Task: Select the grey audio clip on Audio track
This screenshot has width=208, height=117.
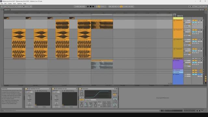Action: pos(102,65)
